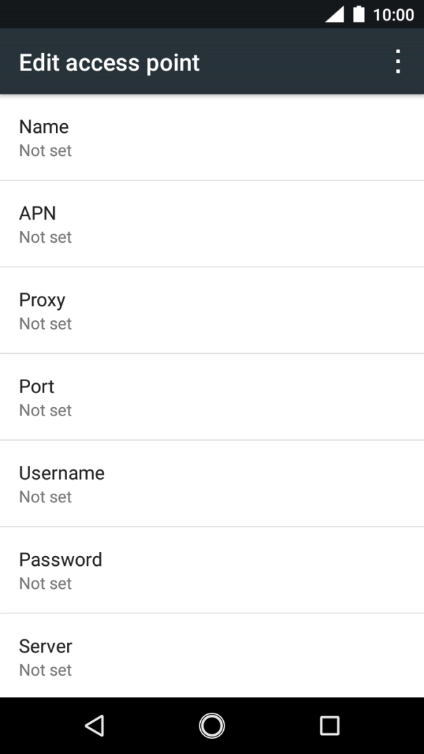424x754 pixels.
Task: Tap the "Edit access point" title
Action: click(x=109, y=62)
